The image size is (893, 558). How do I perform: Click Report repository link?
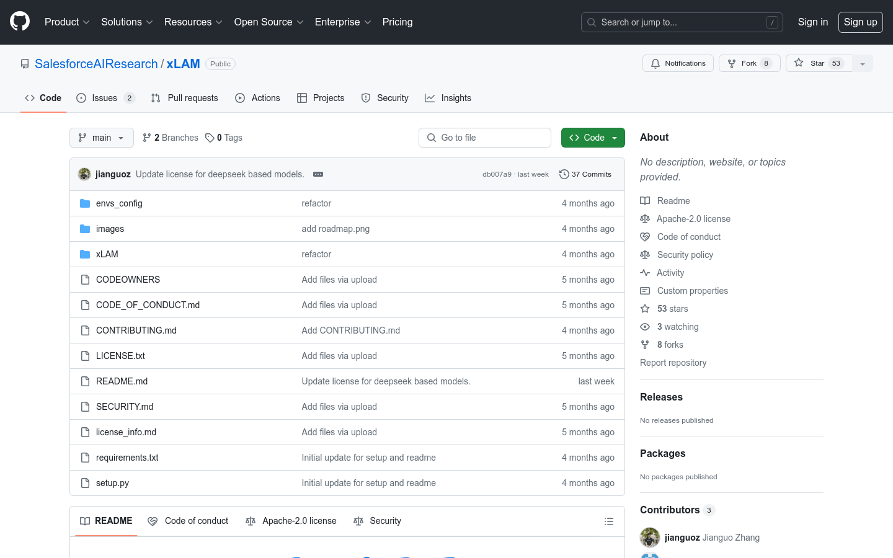(673, 363)
